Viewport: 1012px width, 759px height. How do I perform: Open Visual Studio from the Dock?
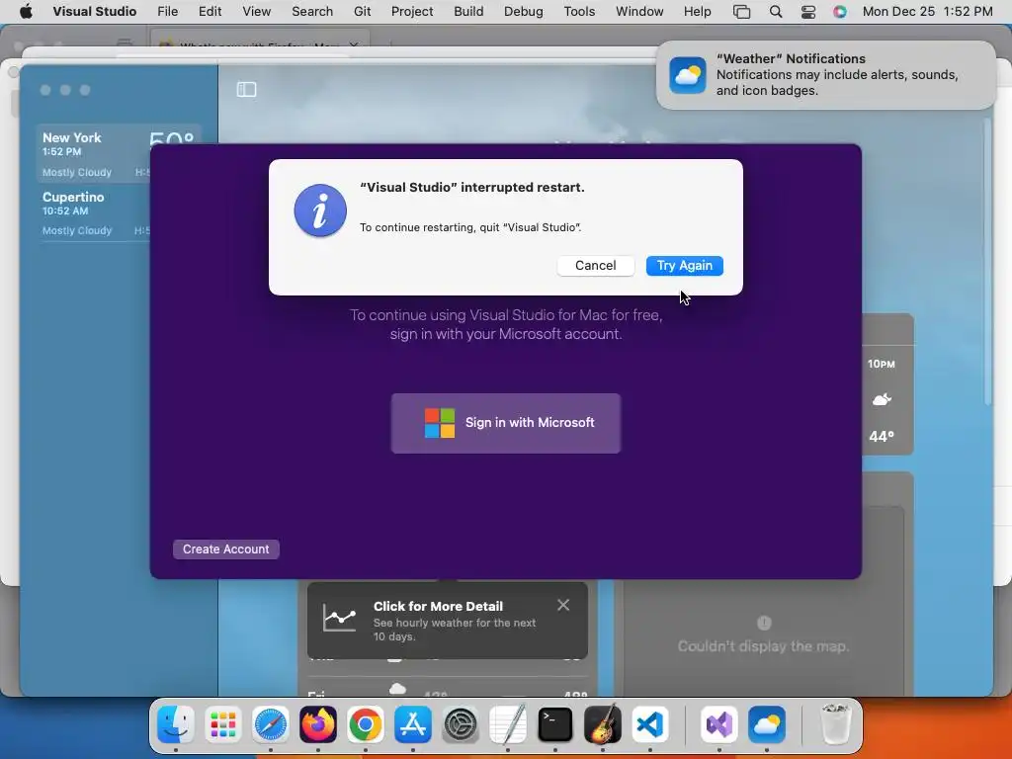coord(719,724)
